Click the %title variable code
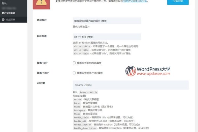The width and height of the screenshot is (198, 132). [77, 100]
